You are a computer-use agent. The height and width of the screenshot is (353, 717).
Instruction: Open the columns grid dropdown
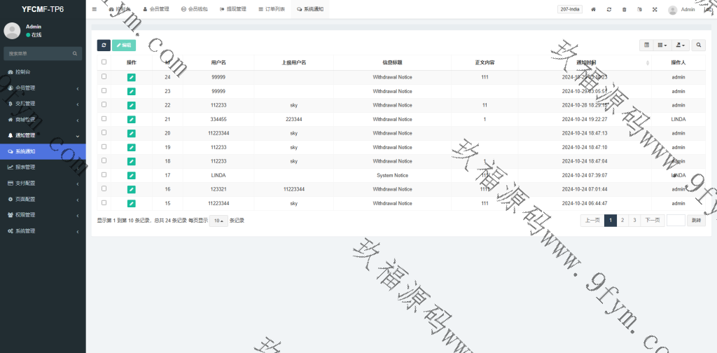(x=662, y=45)
